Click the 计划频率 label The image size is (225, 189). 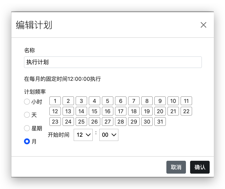pos(35,92)
